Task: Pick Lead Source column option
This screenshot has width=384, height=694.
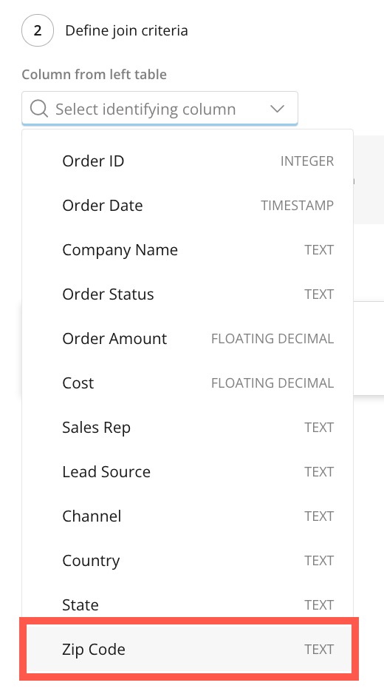Action: 188,472
